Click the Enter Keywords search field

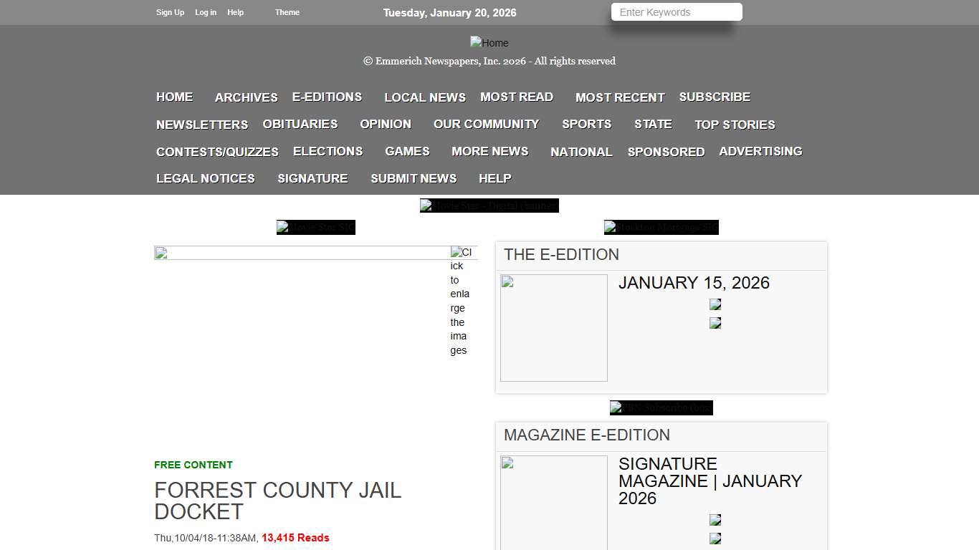pyautogui.click(x=674, y=12)
